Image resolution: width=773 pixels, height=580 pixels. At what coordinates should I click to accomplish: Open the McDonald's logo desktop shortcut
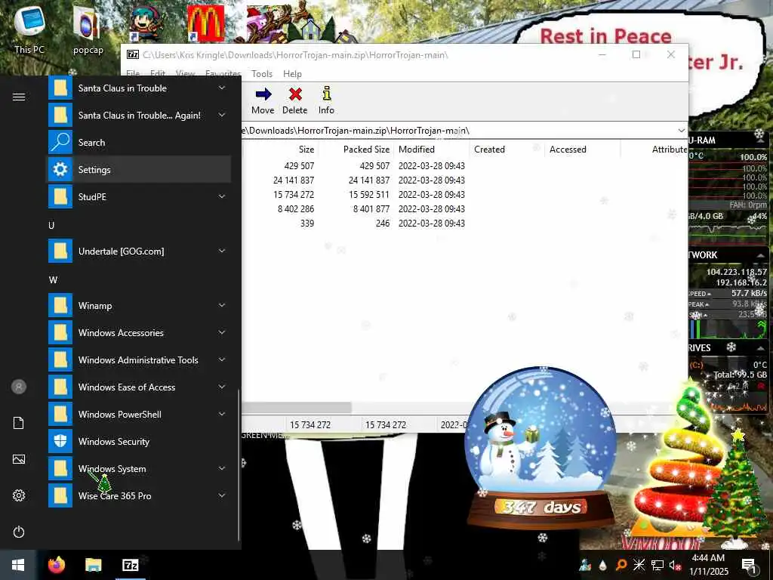pyautogui.click(x=205, y=23)
